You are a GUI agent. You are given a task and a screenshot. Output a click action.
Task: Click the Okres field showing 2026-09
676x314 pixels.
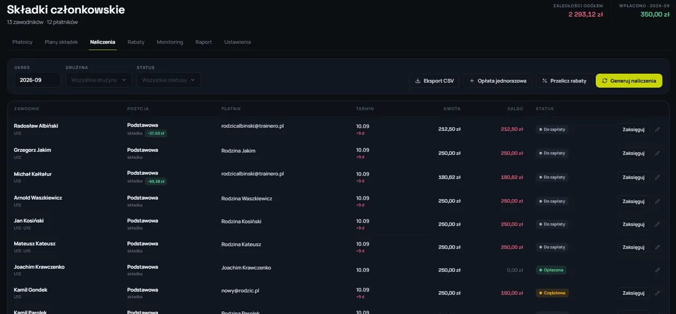[x=37, y=80]
